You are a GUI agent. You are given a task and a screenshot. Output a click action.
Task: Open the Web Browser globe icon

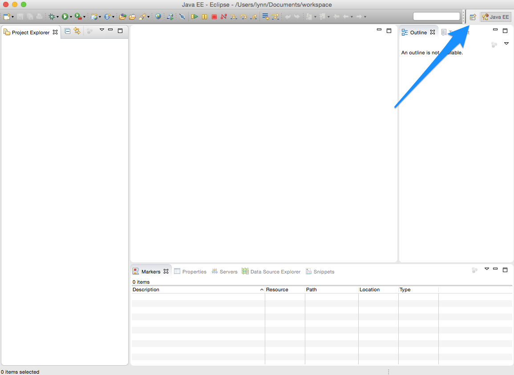[158, 16]
